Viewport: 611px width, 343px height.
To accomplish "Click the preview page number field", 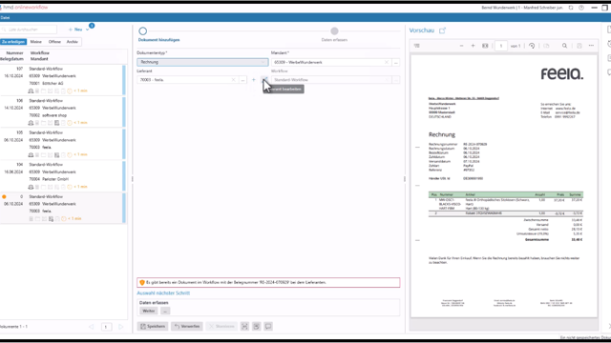I will (x=501, y=46).
